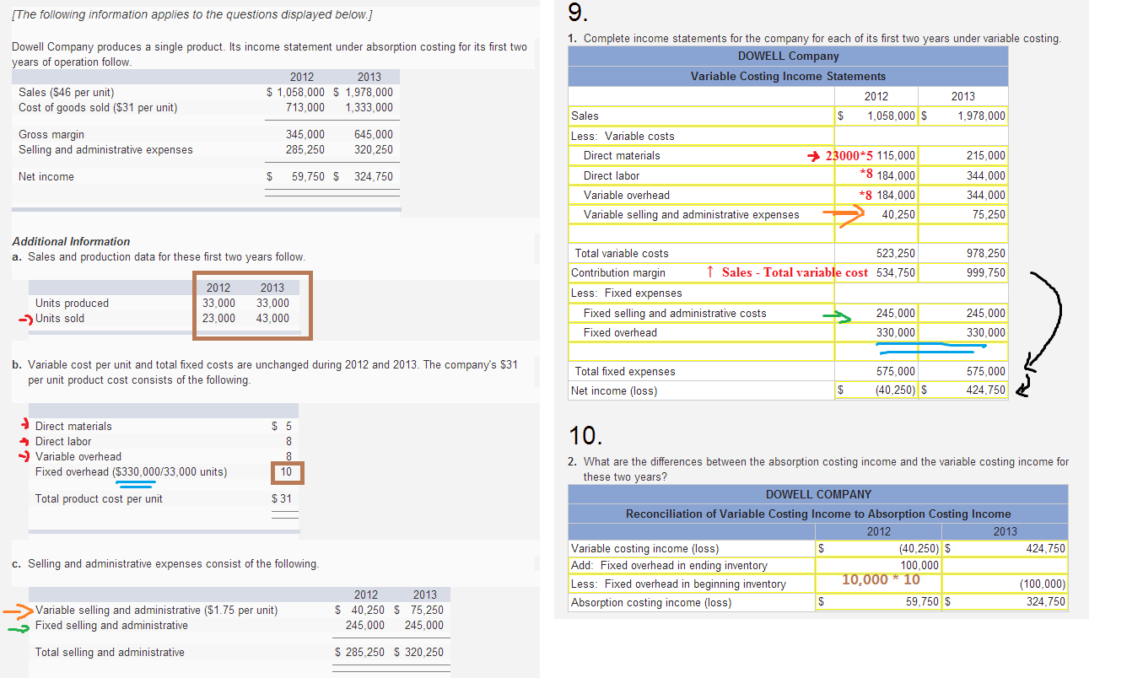Click 'Variable selling and administrative expenses' row label
The height and width of the screenshot is (678, 1143).
692,214
